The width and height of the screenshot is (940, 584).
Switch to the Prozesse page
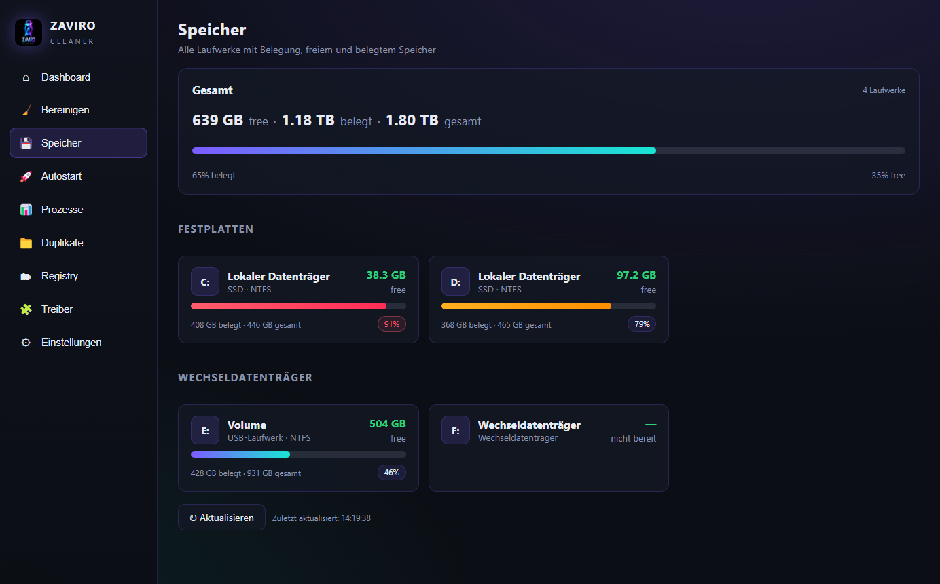[x=78, y=210]
